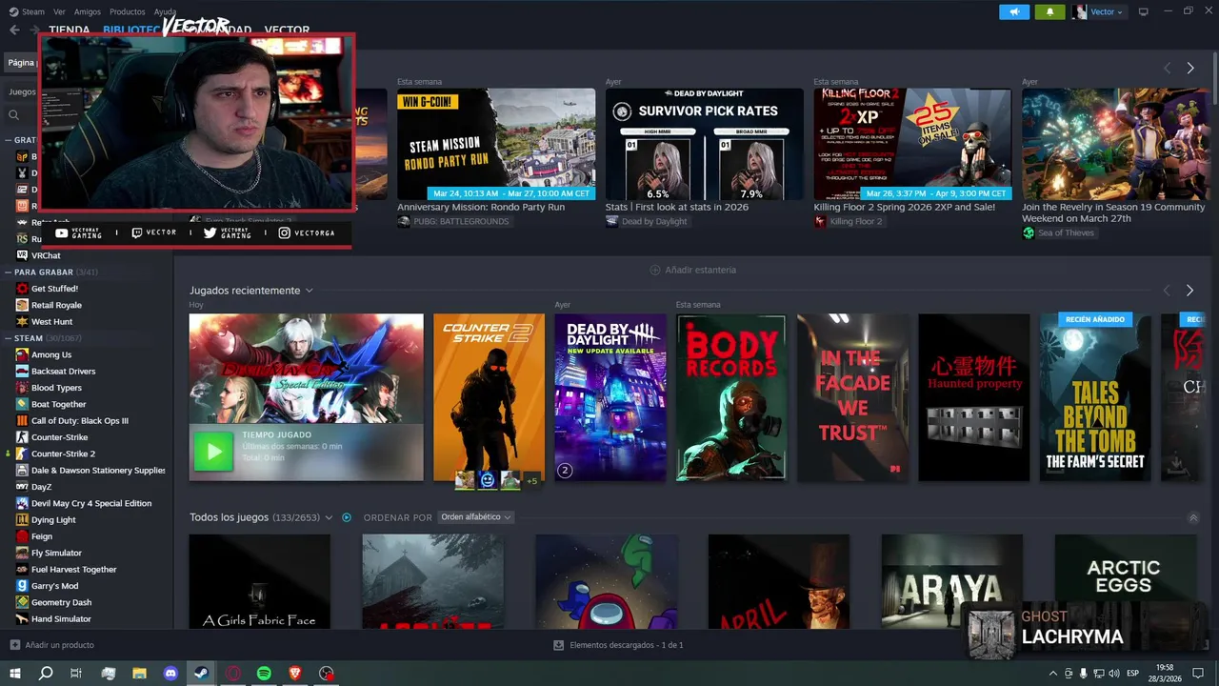
Task: Click the taskbar volume speaker icon
Action: [x=1113, y=674]
